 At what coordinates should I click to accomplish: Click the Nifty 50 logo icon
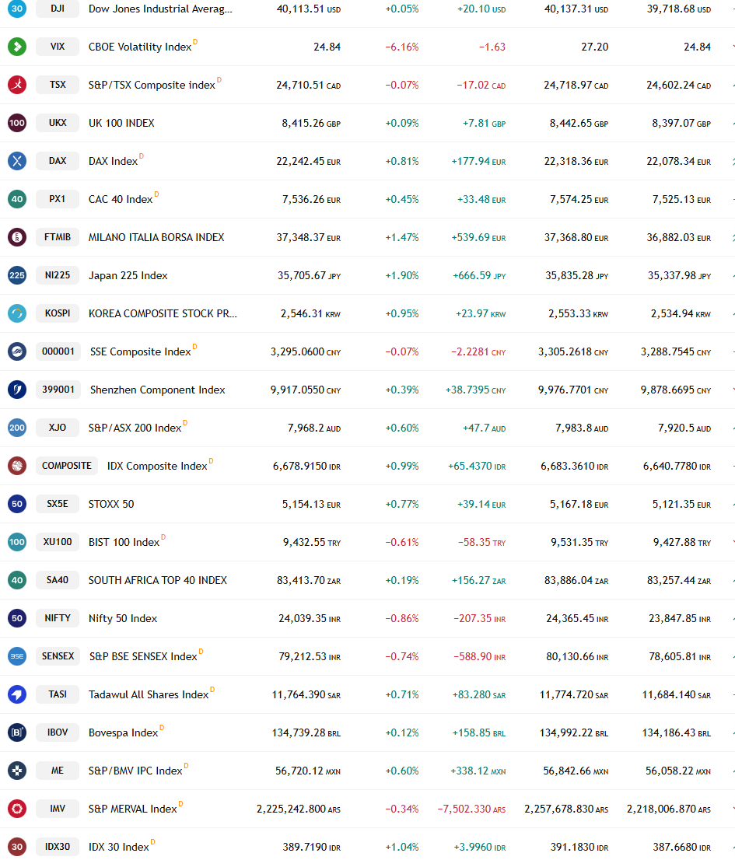pos(17,618)
